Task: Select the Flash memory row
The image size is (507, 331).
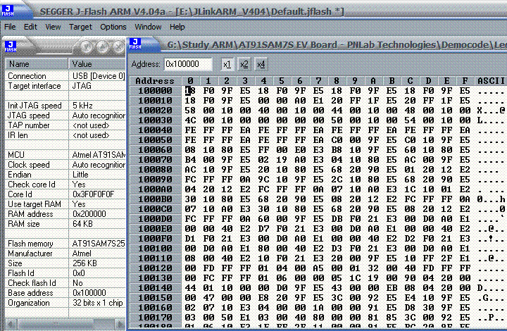Action: tap(65, 244)
